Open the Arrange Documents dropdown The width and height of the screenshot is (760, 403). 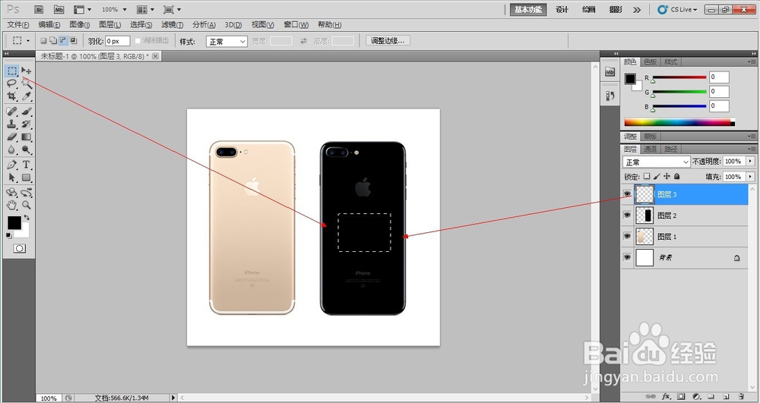click(x=146, y=9)
